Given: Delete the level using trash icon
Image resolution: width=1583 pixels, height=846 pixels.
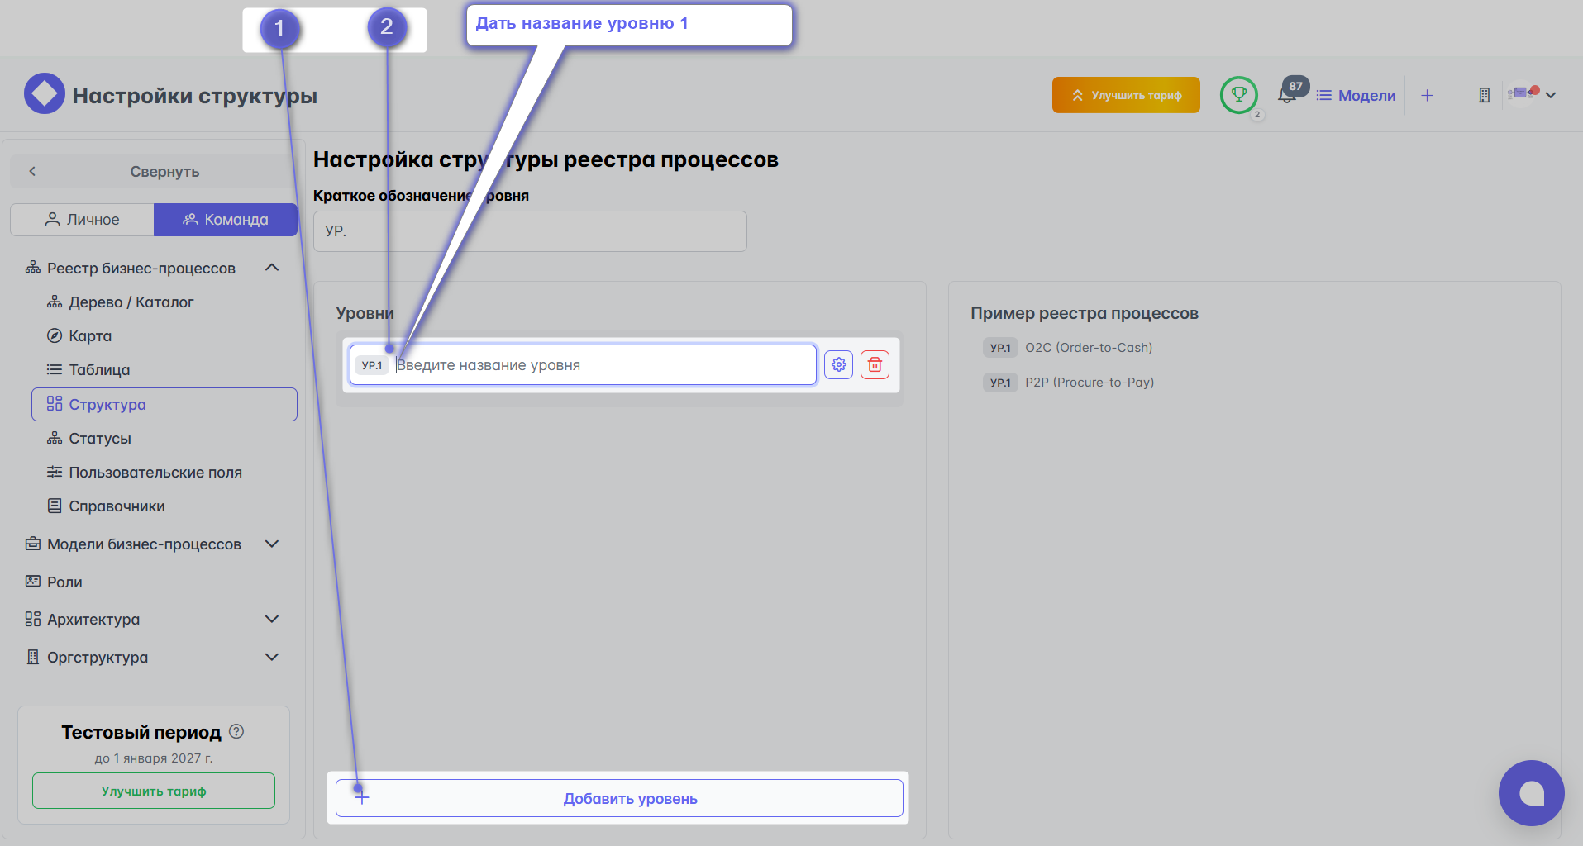Looking at the screenshot, I should point(875,364).
